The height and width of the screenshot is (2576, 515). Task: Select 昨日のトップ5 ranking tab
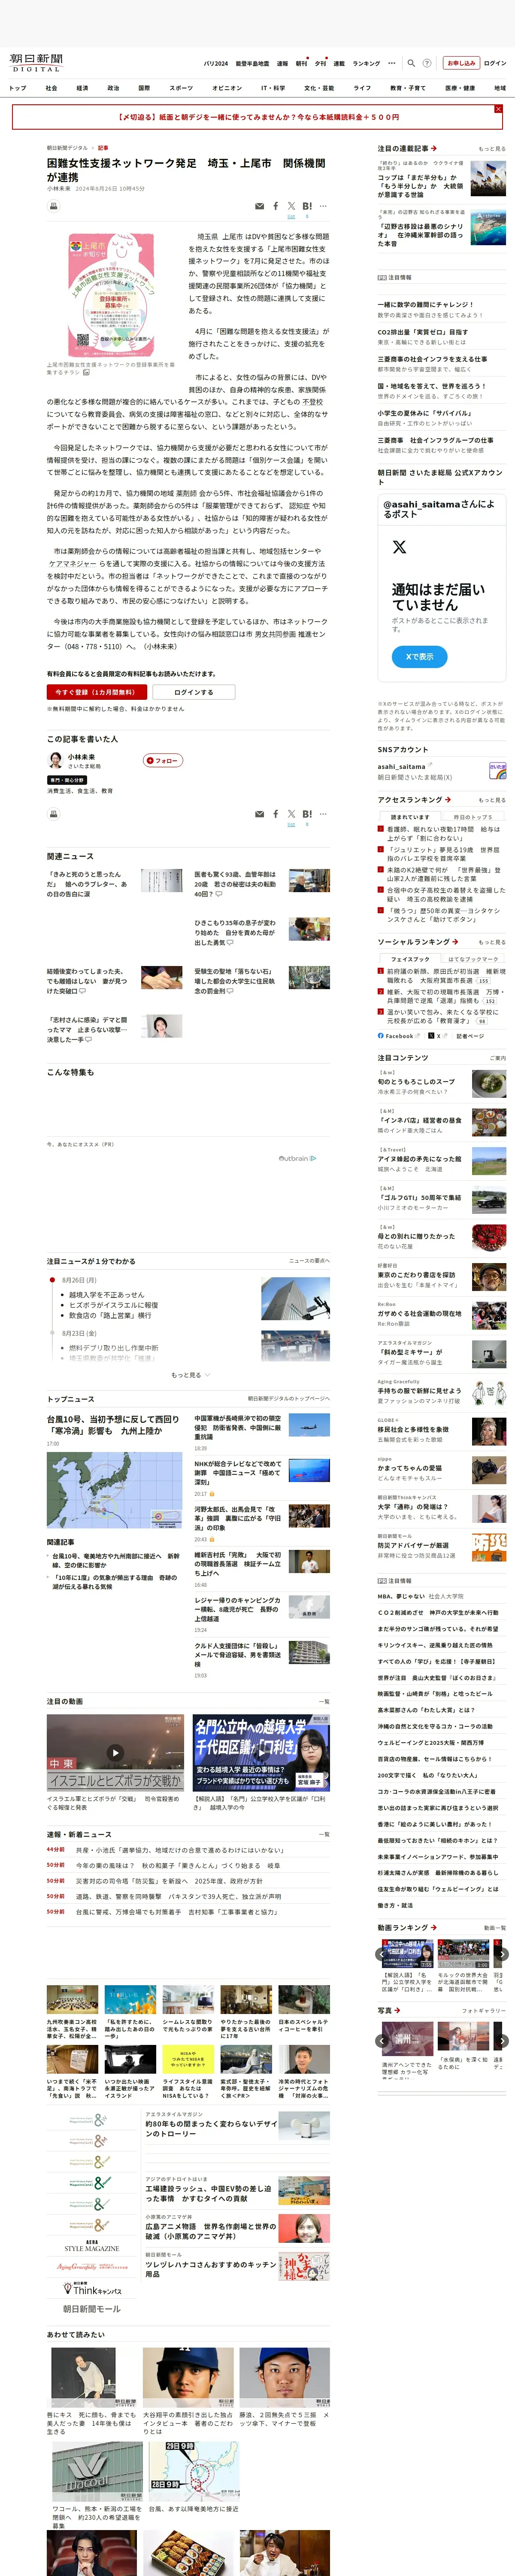pos(472,817)
